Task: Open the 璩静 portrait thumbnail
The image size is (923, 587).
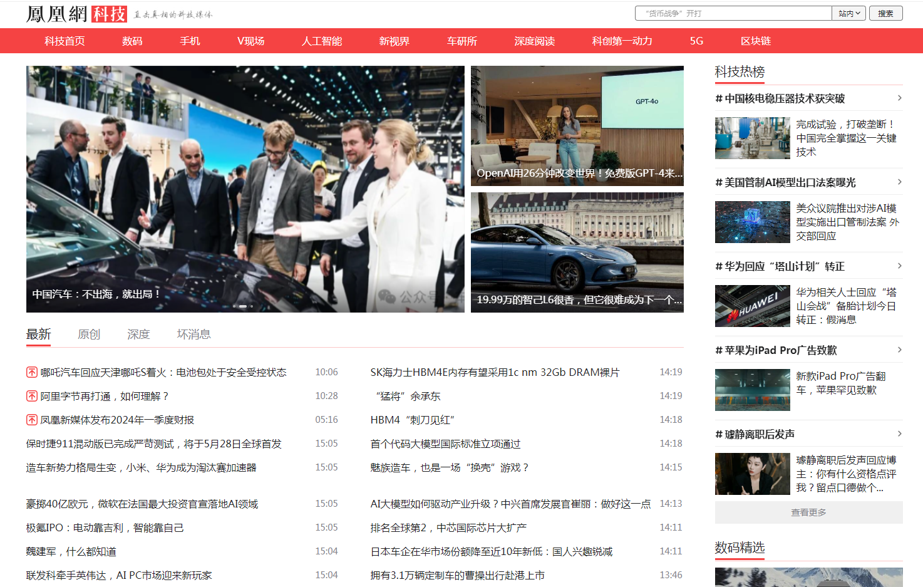Action: coord(753,474)
